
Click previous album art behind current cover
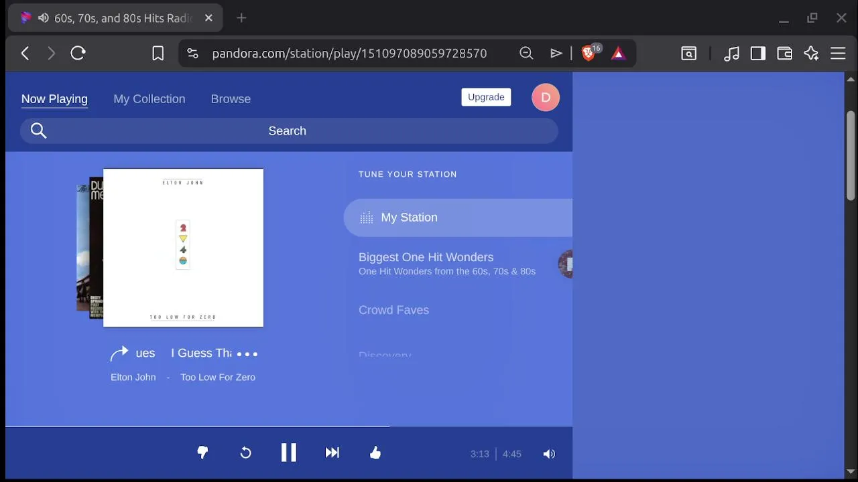96,248
